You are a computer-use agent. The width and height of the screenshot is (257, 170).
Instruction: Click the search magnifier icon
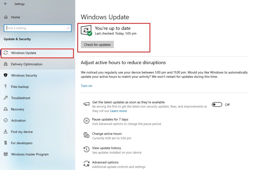pyautogui.click(x=68, y=28)
